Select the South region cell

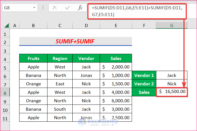pyautogui.click(x=60, y=109)
